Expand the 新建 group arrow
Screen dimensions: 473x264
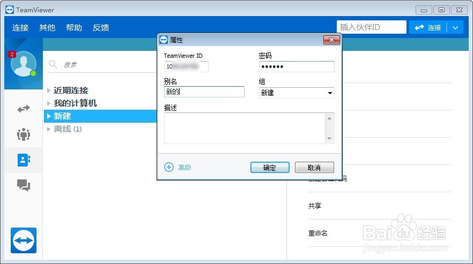tap(49, 116)
